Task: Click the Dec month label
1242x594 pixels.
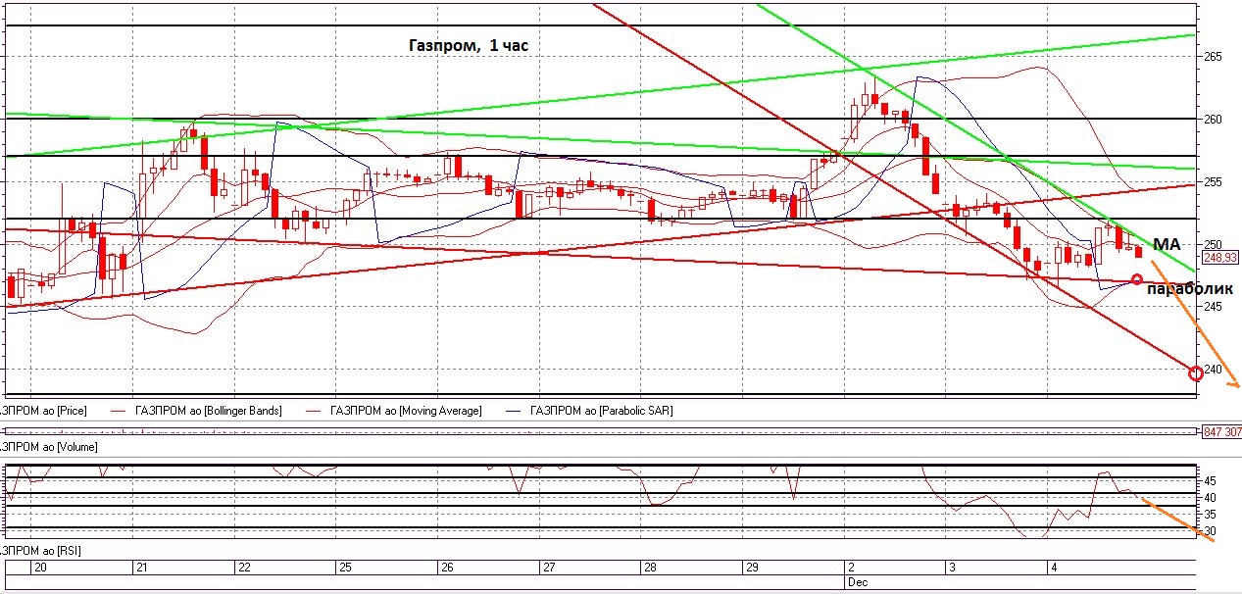Action: (857, 582)
